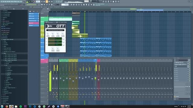Collapse the Rpm folder in browser
The height and width of the screenshot is (108, 193).
point(5,53)
